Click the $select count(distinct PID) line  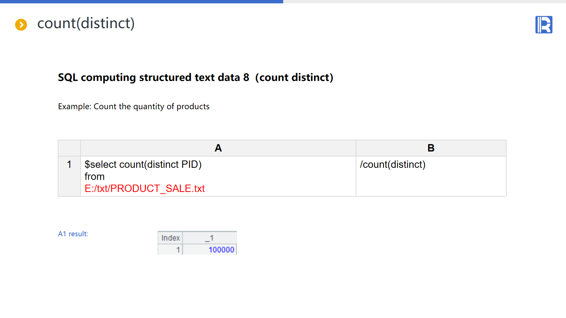[x=143, y=165]
